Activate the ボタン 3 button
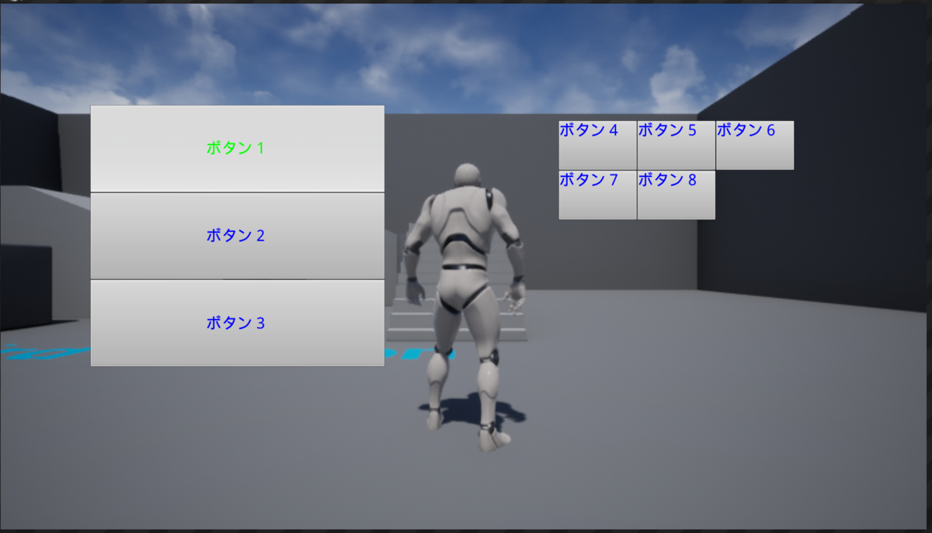Viewport: 932px width, 533px height. pyautogui.click(x=238, y=323)
